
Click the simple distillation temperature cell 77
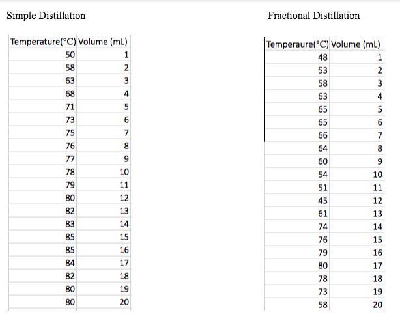tap(42, 158)
